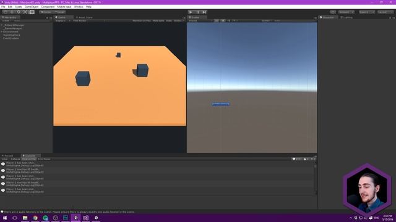Click the Pause button

197,12
